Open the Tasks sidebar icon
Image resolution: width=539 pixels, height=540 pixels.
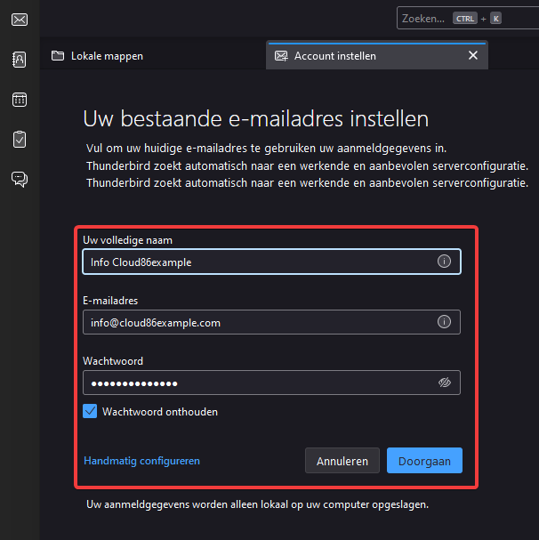point(20,140)
